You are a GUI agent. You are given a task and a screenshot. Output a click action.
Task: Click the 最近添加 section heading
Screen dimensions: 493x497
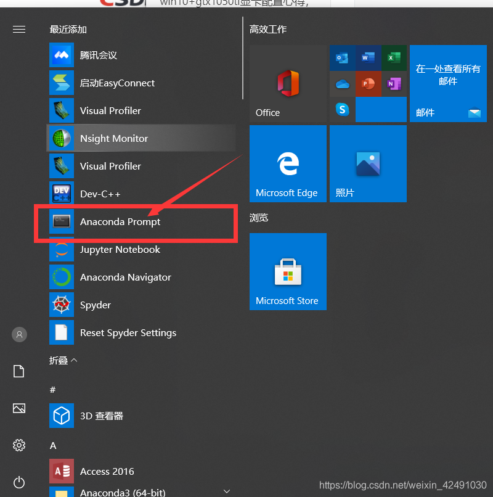[68, 30]
